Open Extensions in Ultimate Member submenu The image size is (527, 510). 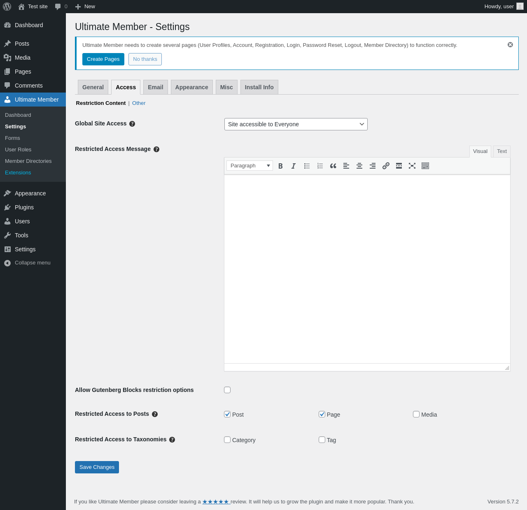click(x=33, y=173)
